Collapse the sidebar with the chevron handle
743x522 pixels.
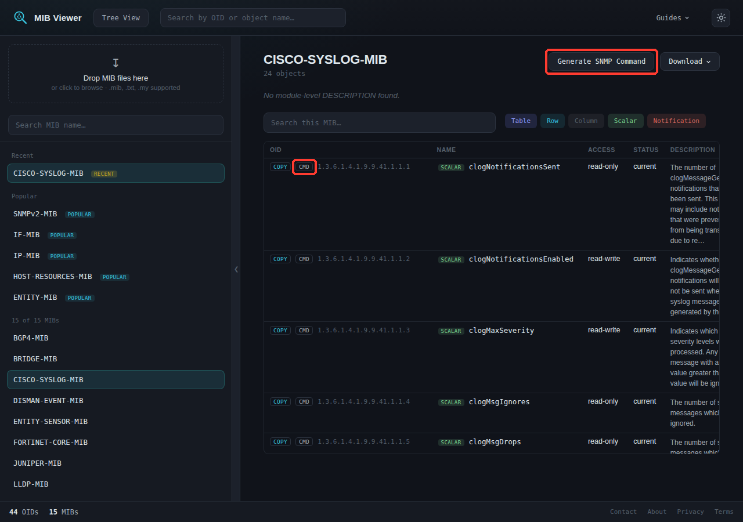(236, 269)
